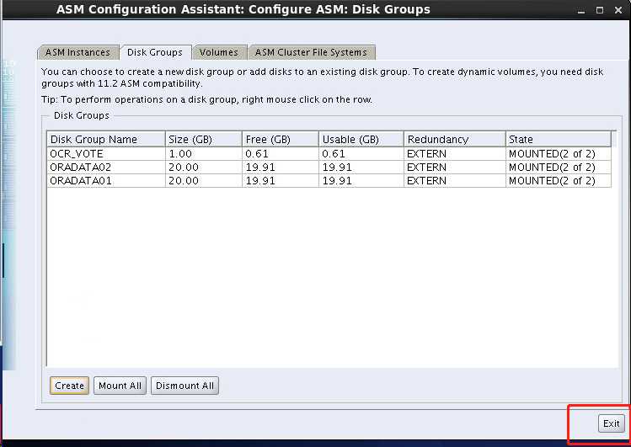
Task: Close the ASM Configuration Assistant window
Action: tap(618, 10)
